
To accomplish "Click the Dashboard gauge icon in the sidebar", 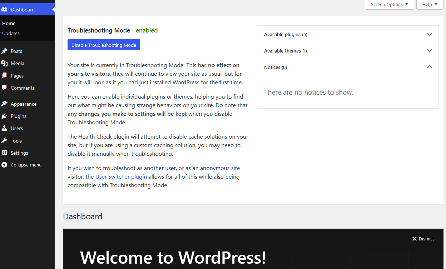I will pyautogui.click(x=4, y=10).
